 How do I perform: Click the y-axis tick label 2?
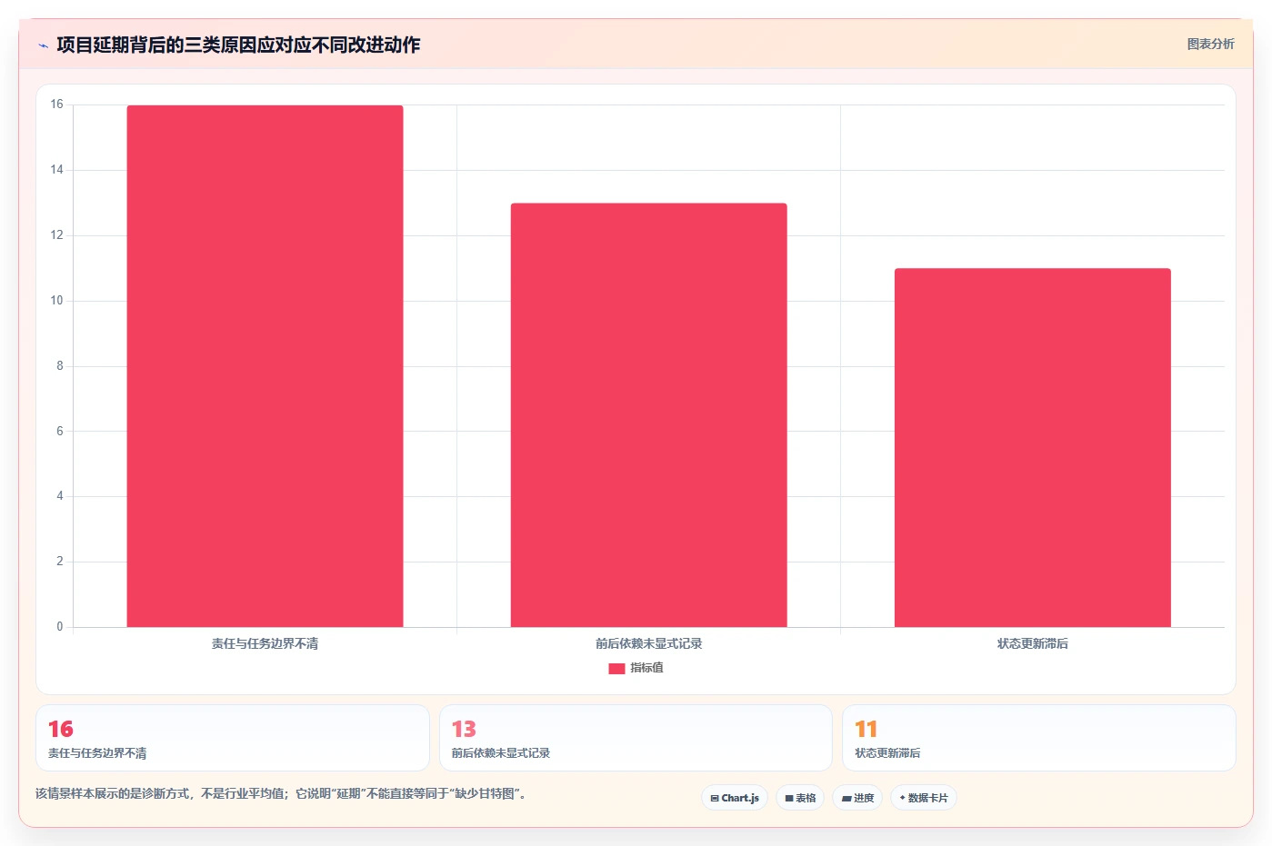pyautogui.click(x=60, y=562)
